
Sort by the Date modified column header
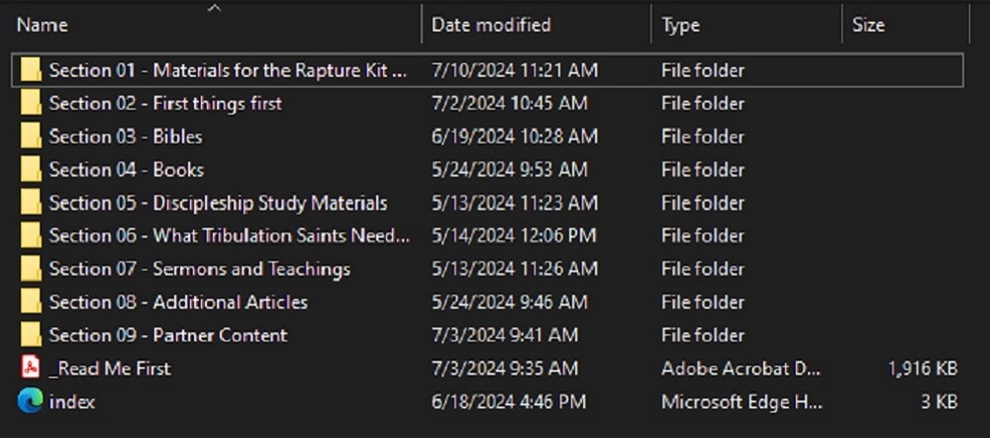(490, 25)
